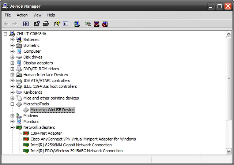
Task: Select the Human Interface Devices label
Action: click(x=45, y=75)
